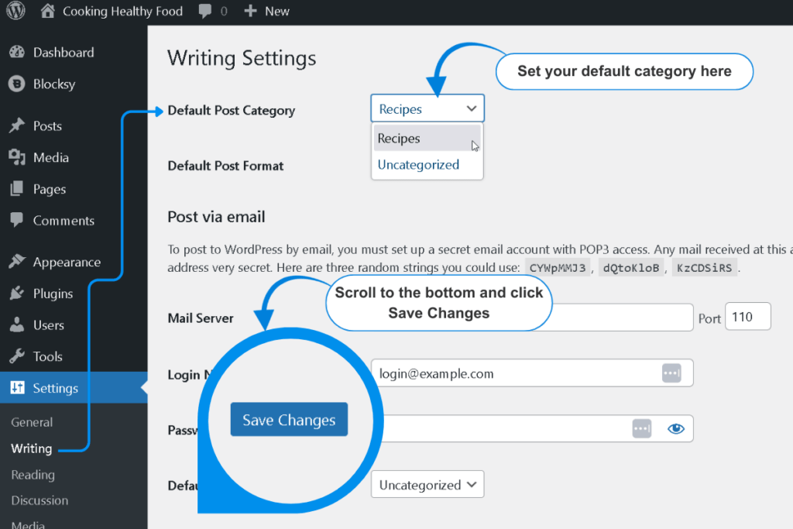Open Plugins via the plug icon
Image resolution: width=793 pixels, height=529 pixels.
[17, 294]
